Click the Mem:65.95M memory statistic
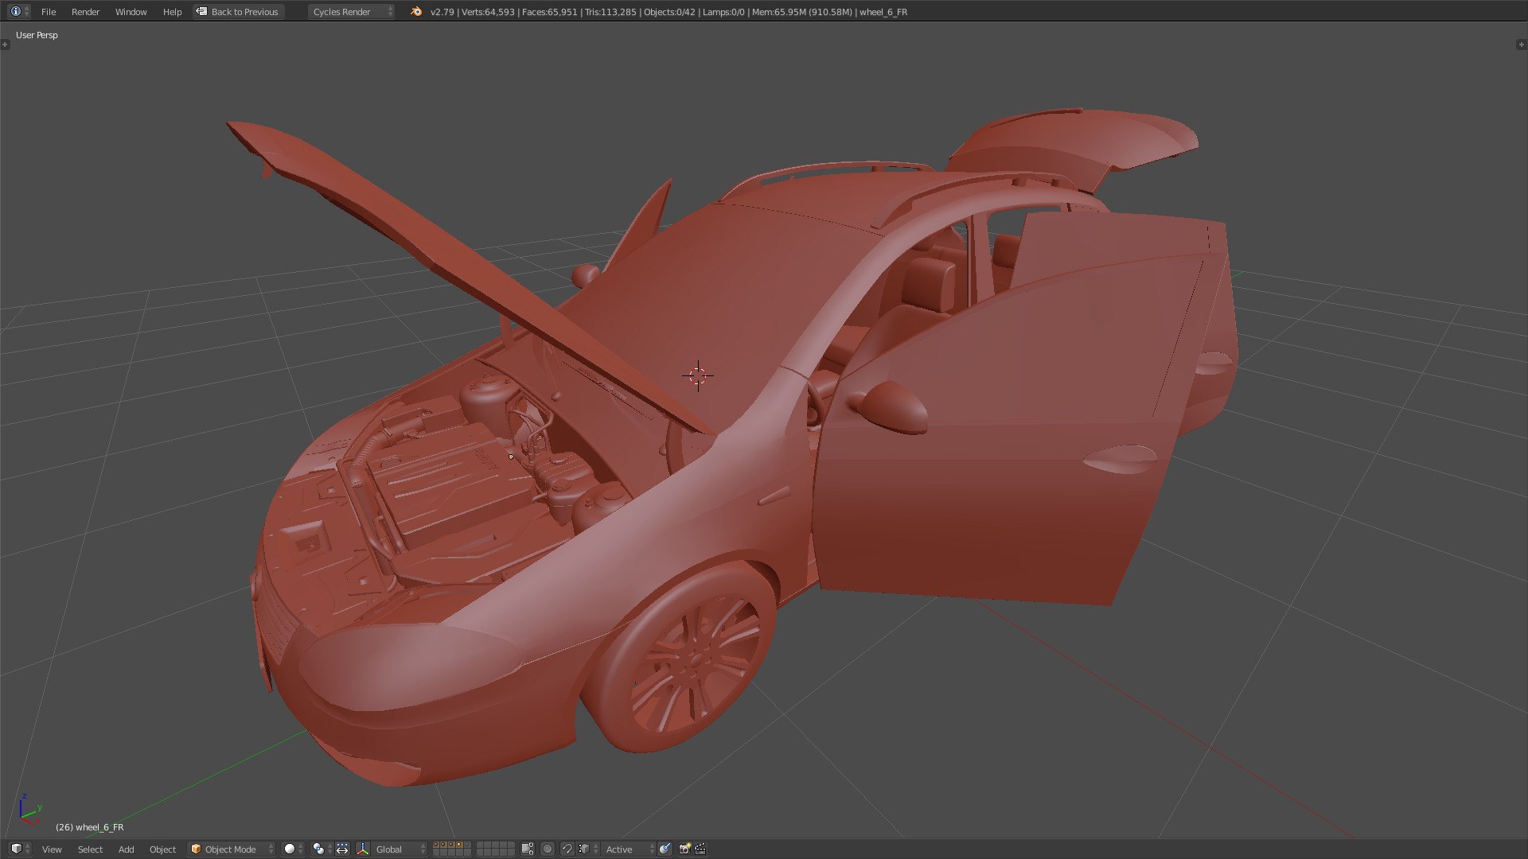The width and height of the screenshot is (1528, 859). pos(801,12)
